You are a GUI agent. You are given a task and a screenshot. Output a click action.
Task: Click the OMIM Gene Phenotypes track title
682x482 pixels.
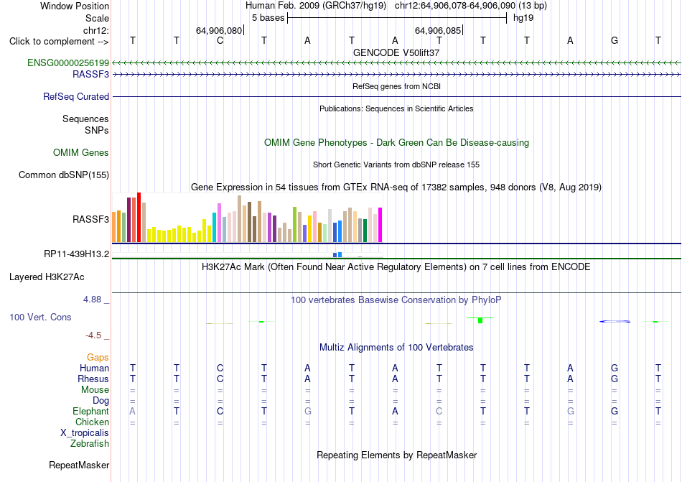pyautogui.click(x=397, y=143)
